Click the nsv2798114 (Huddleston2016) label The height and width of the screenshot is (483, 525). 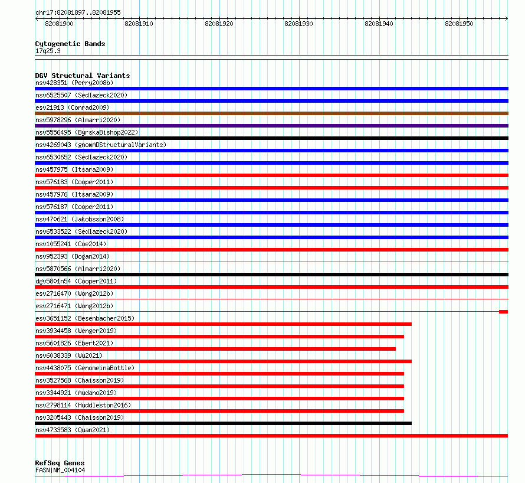(x=83, y=405)
